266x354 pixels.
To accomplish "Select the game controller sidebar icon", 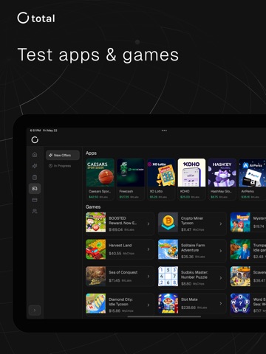I will tap(35, 189).
